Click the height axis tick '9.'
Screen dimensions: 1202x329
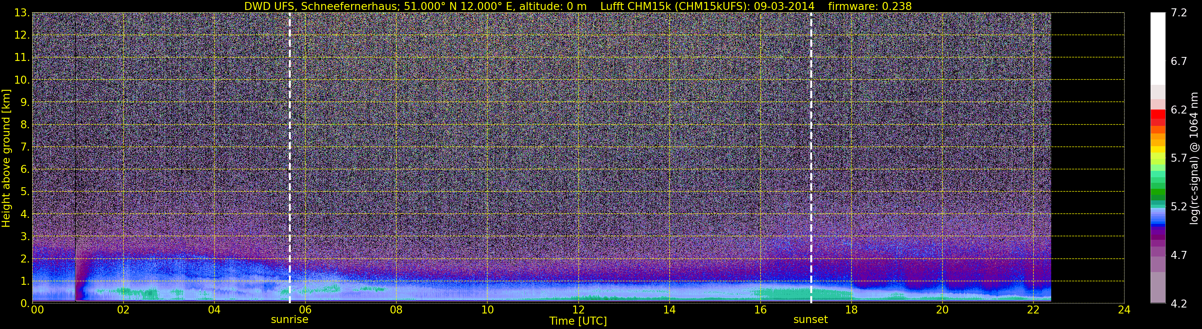coord(25,102)
